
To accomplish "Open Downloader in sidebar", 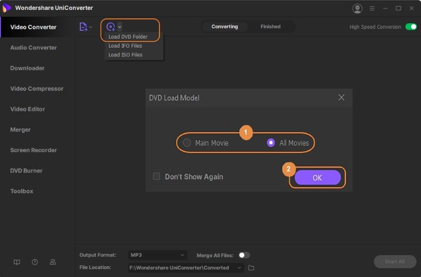I will coord(27,68).
